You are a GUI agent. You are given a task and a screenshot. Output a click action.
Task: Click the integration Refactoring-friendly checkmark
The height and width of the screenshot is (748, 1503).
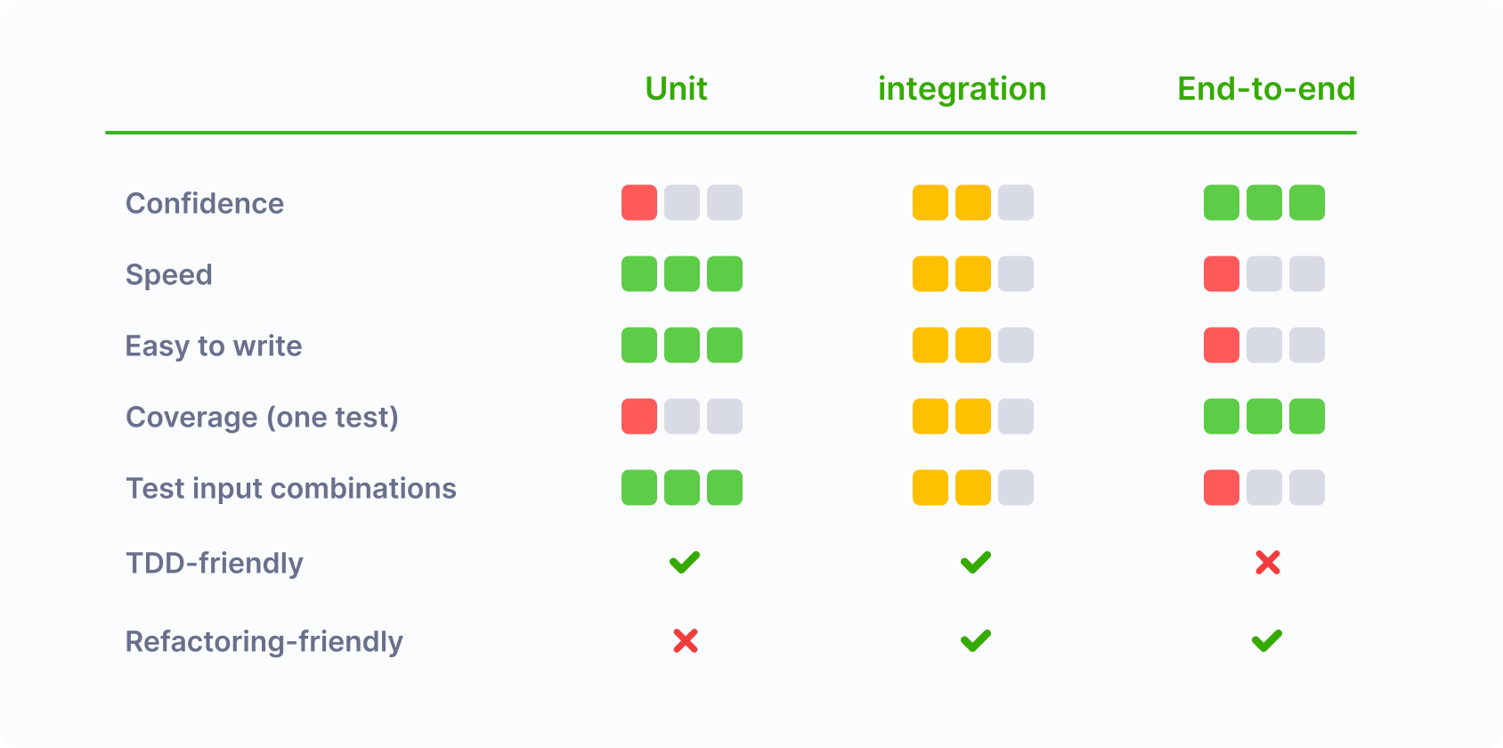(x=976, y=640)
